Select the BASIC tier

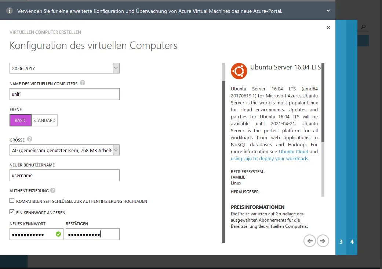(21, 120)
